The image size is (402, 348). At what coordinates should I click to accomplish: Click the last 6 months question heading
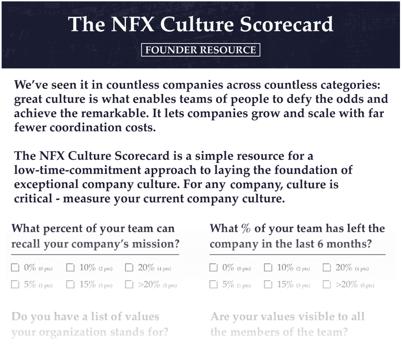click(x=298, y=236)
